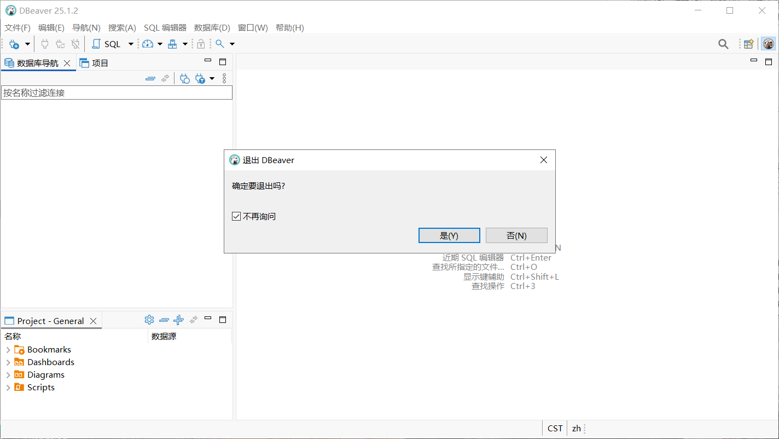Maximize the database navigator panel
Screen dimensions: 779x439
tap(223, 62)
